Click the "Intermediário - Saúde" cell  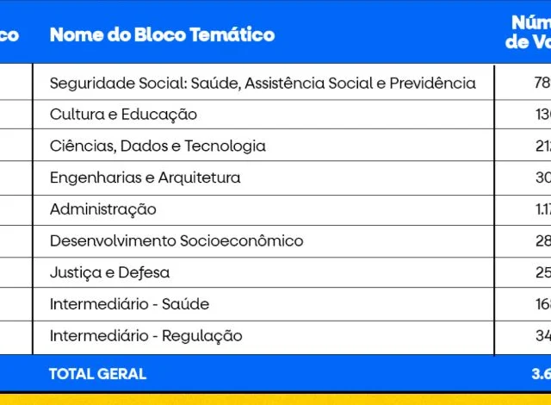pos(129,304)
